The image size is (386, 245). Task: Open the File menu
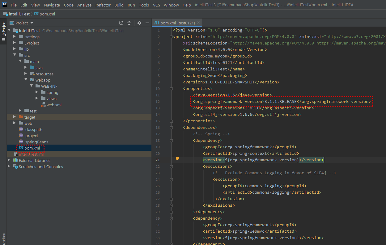tap(14, 5)
